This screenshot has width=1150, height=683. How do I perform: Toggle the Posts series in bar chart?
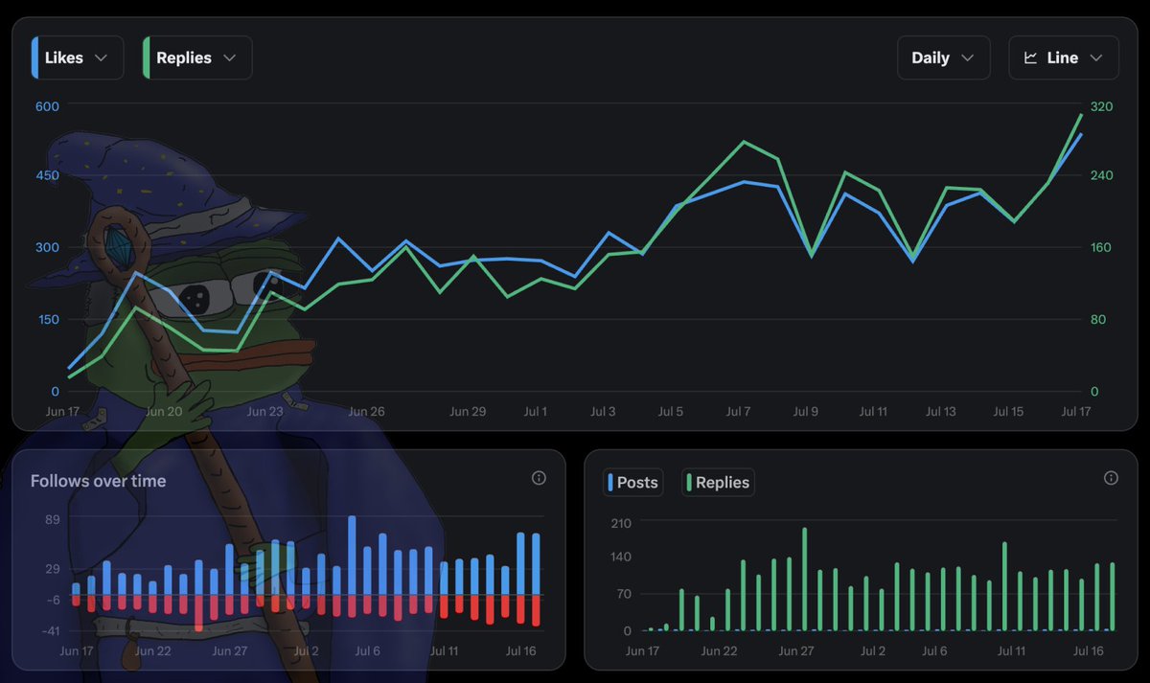[x=632, y=483]
